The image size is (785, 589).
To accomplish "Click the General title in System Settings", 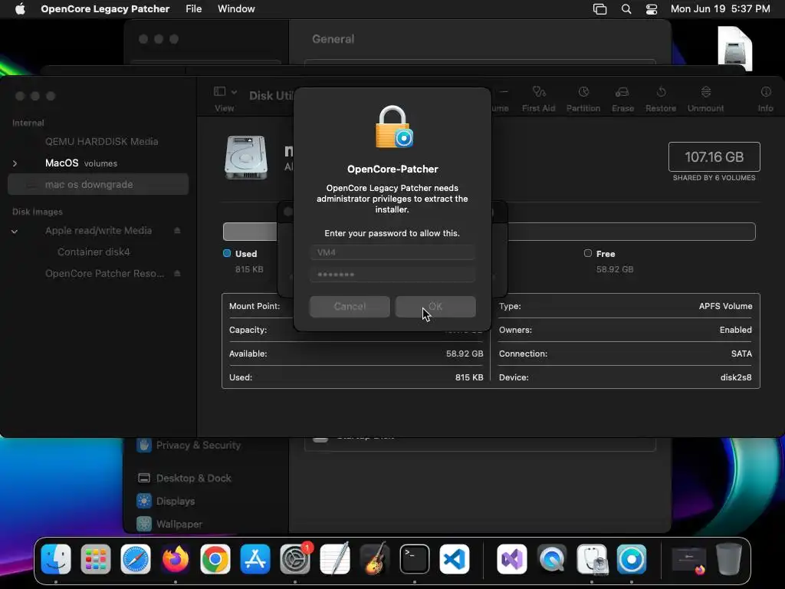I will coord(333,39).
